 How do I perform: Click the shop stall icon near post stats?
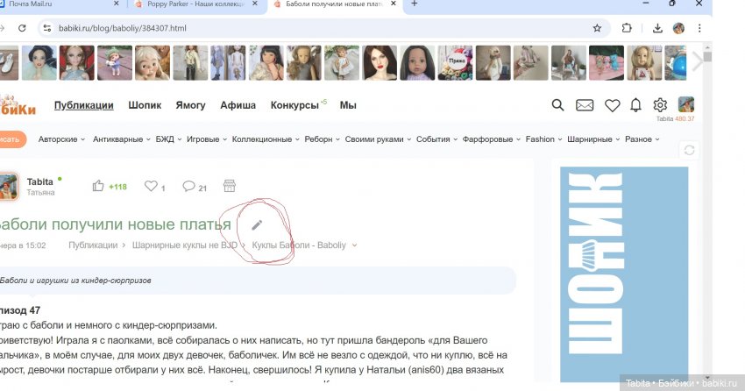point(230,186)
